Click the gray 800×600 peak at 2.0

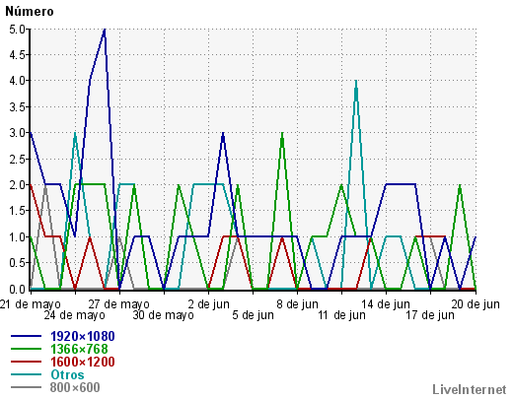(x=45, y=185)
